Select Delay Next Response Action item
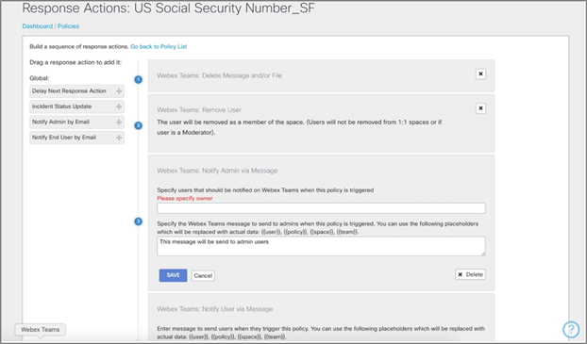 76,91
